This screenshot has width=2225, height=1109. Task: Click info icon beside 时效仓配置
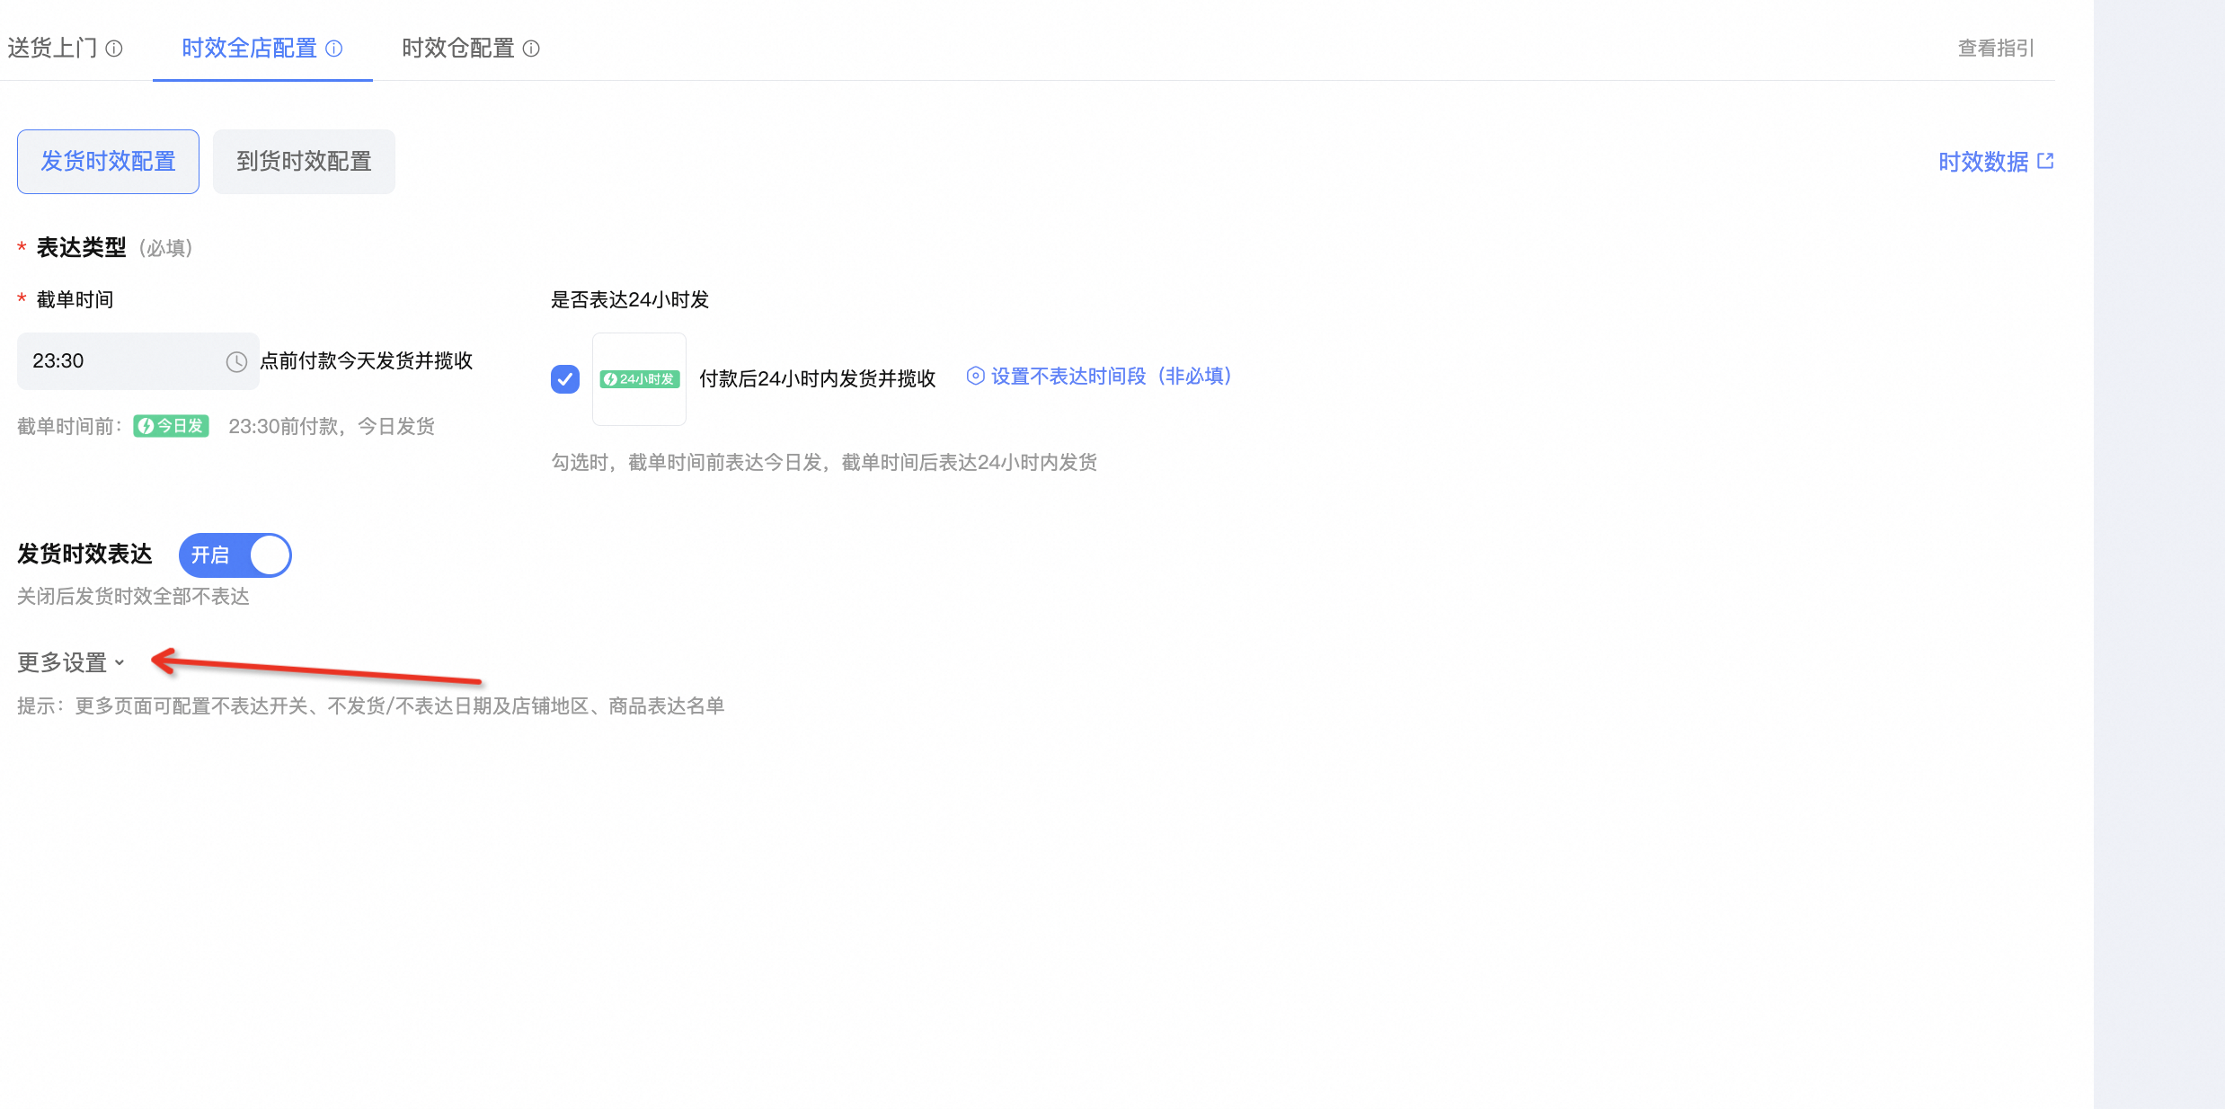pyautogui.click(x=531, y=49)
